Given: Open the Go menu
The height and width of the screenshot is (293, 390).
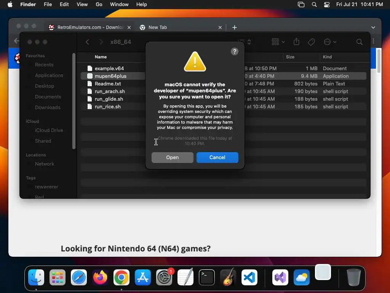Looking at the screenshot, I should pyautogui.click(x=99, y=5).
